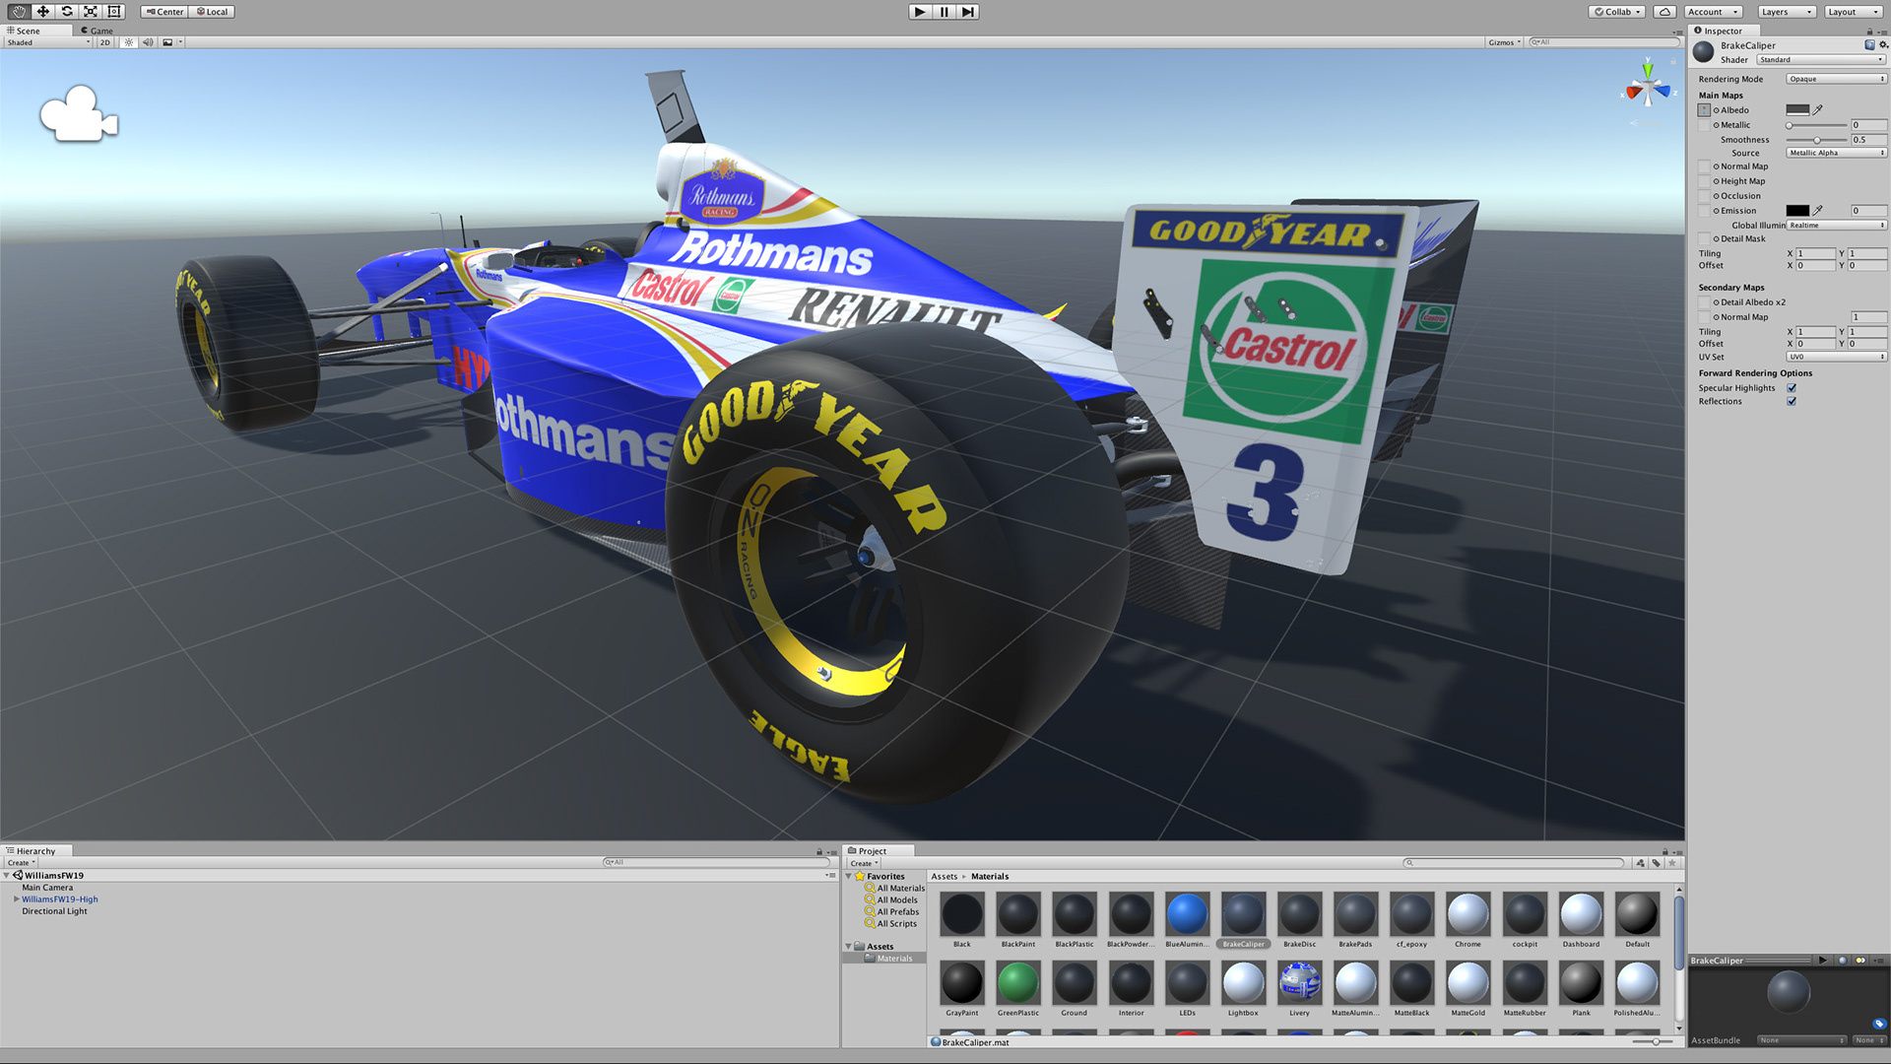Viewport: 1891px width, 1064px height.
Task: Open the Gizmos dropdown
Action: (x=1504, y=42)
